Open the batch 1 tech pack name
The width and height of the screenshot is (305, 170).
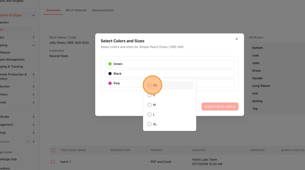tap(66, 162)
